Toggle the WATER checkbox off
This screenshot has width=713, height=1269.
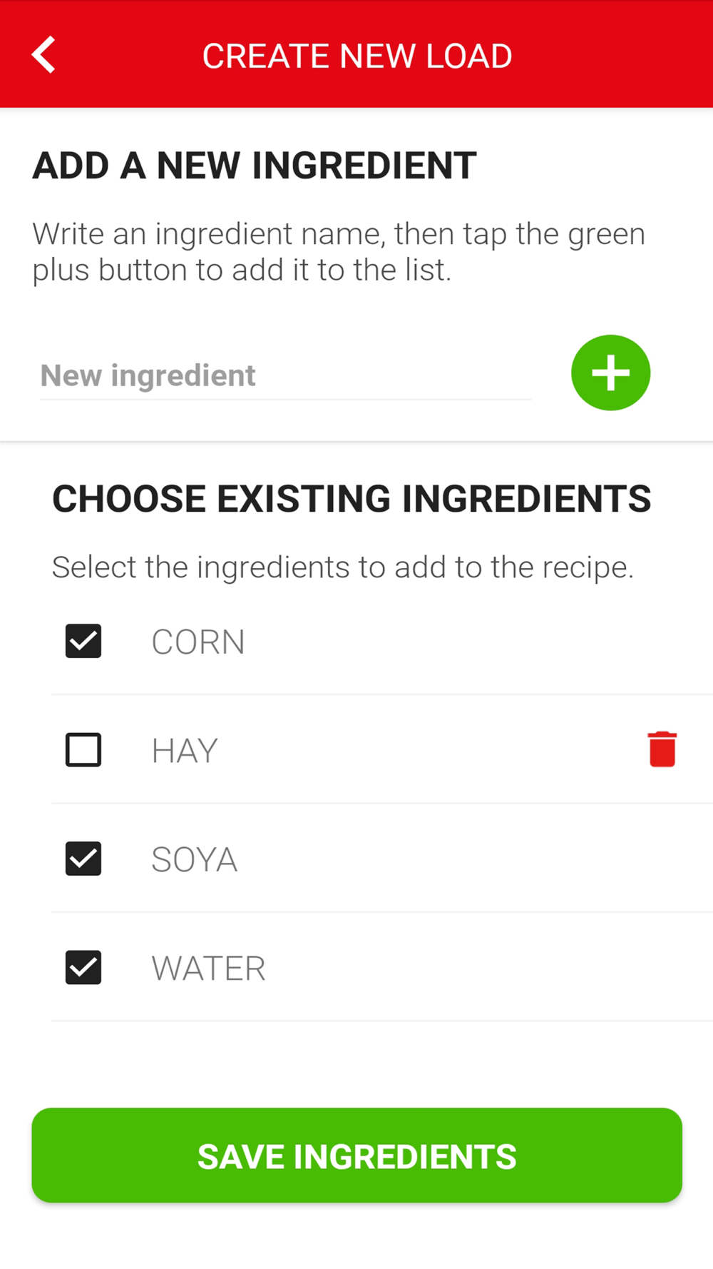pos(83,968)
